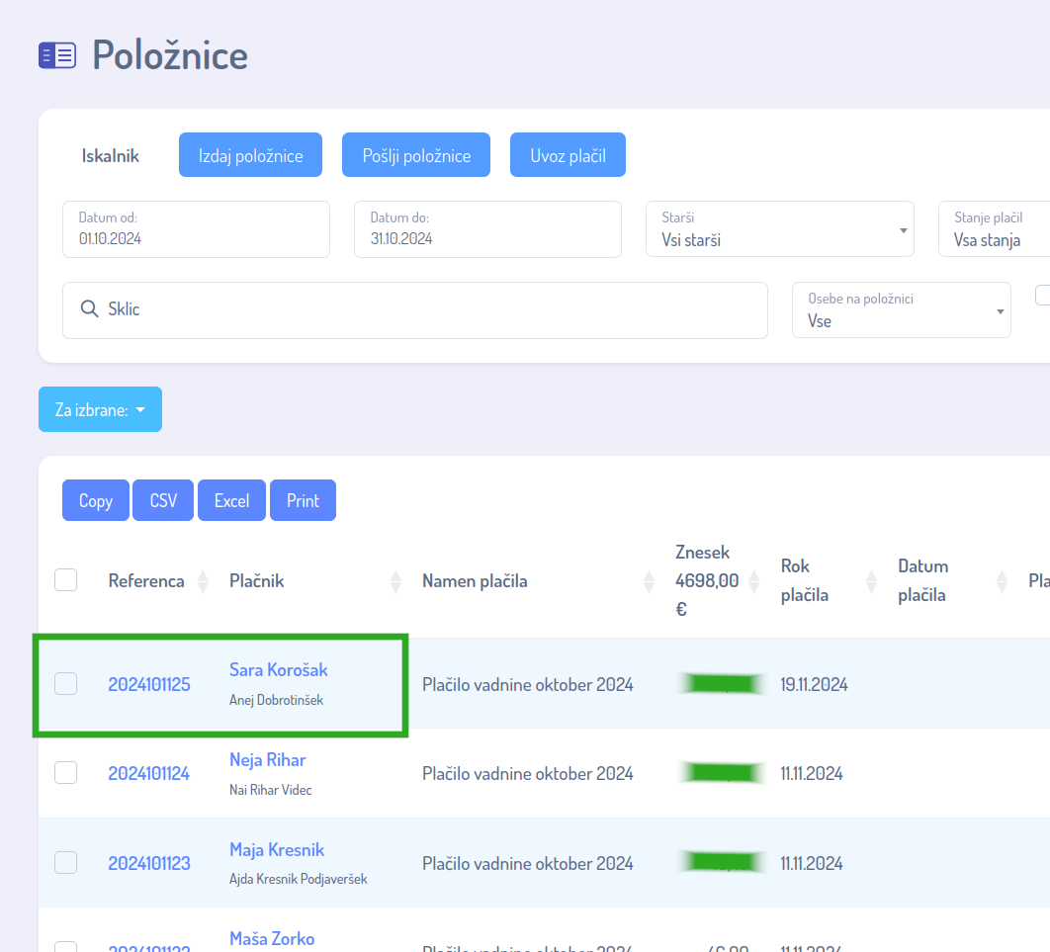The width and height of the screenshot is (1050, 952).
Task: Open reference link 2024101123
Action: (148, 863)
